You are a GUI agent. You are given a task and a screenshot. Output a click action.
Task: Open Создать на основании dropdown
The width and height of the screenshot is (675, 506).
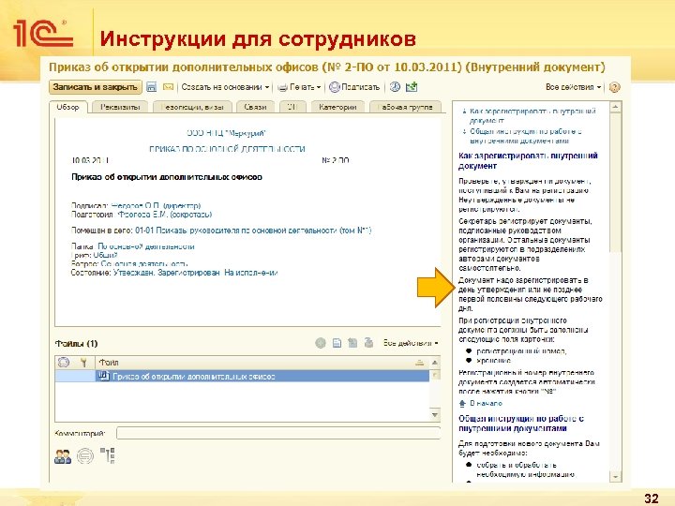226,87
